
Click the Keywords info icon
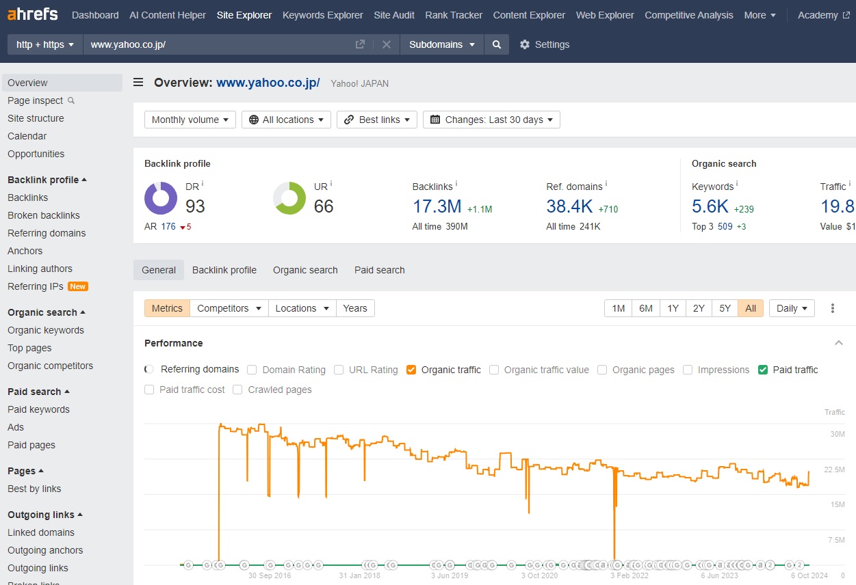click(737, 183)
